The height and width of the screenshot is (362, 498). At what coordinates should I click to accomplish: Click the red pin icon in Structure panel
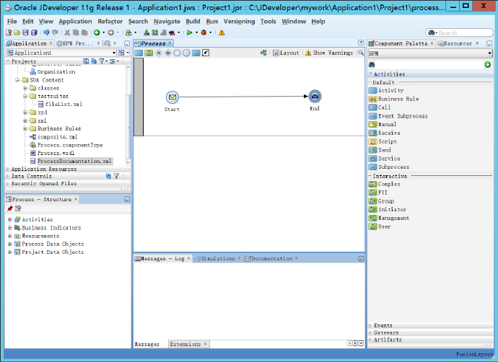(10, 208)
